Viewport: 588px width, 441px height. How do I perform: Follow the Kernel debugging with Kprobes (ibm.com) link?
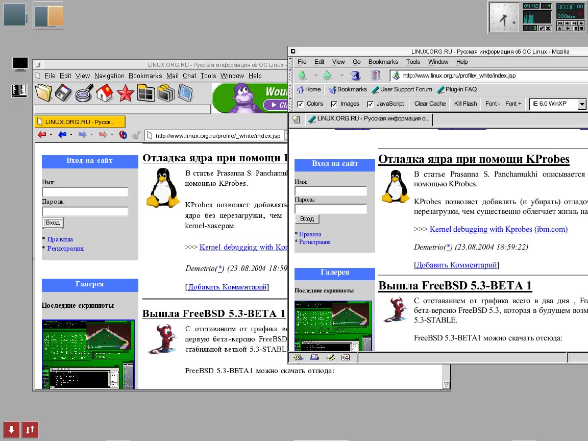tap(498, 229)
